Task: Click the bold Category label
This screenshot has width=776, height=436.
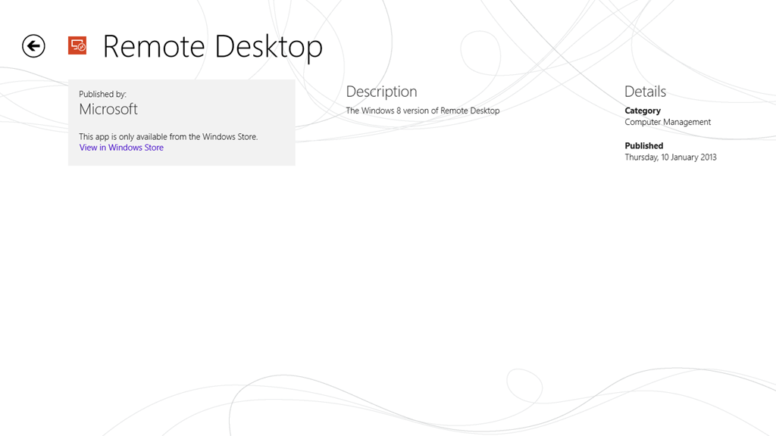Action: 643,111
